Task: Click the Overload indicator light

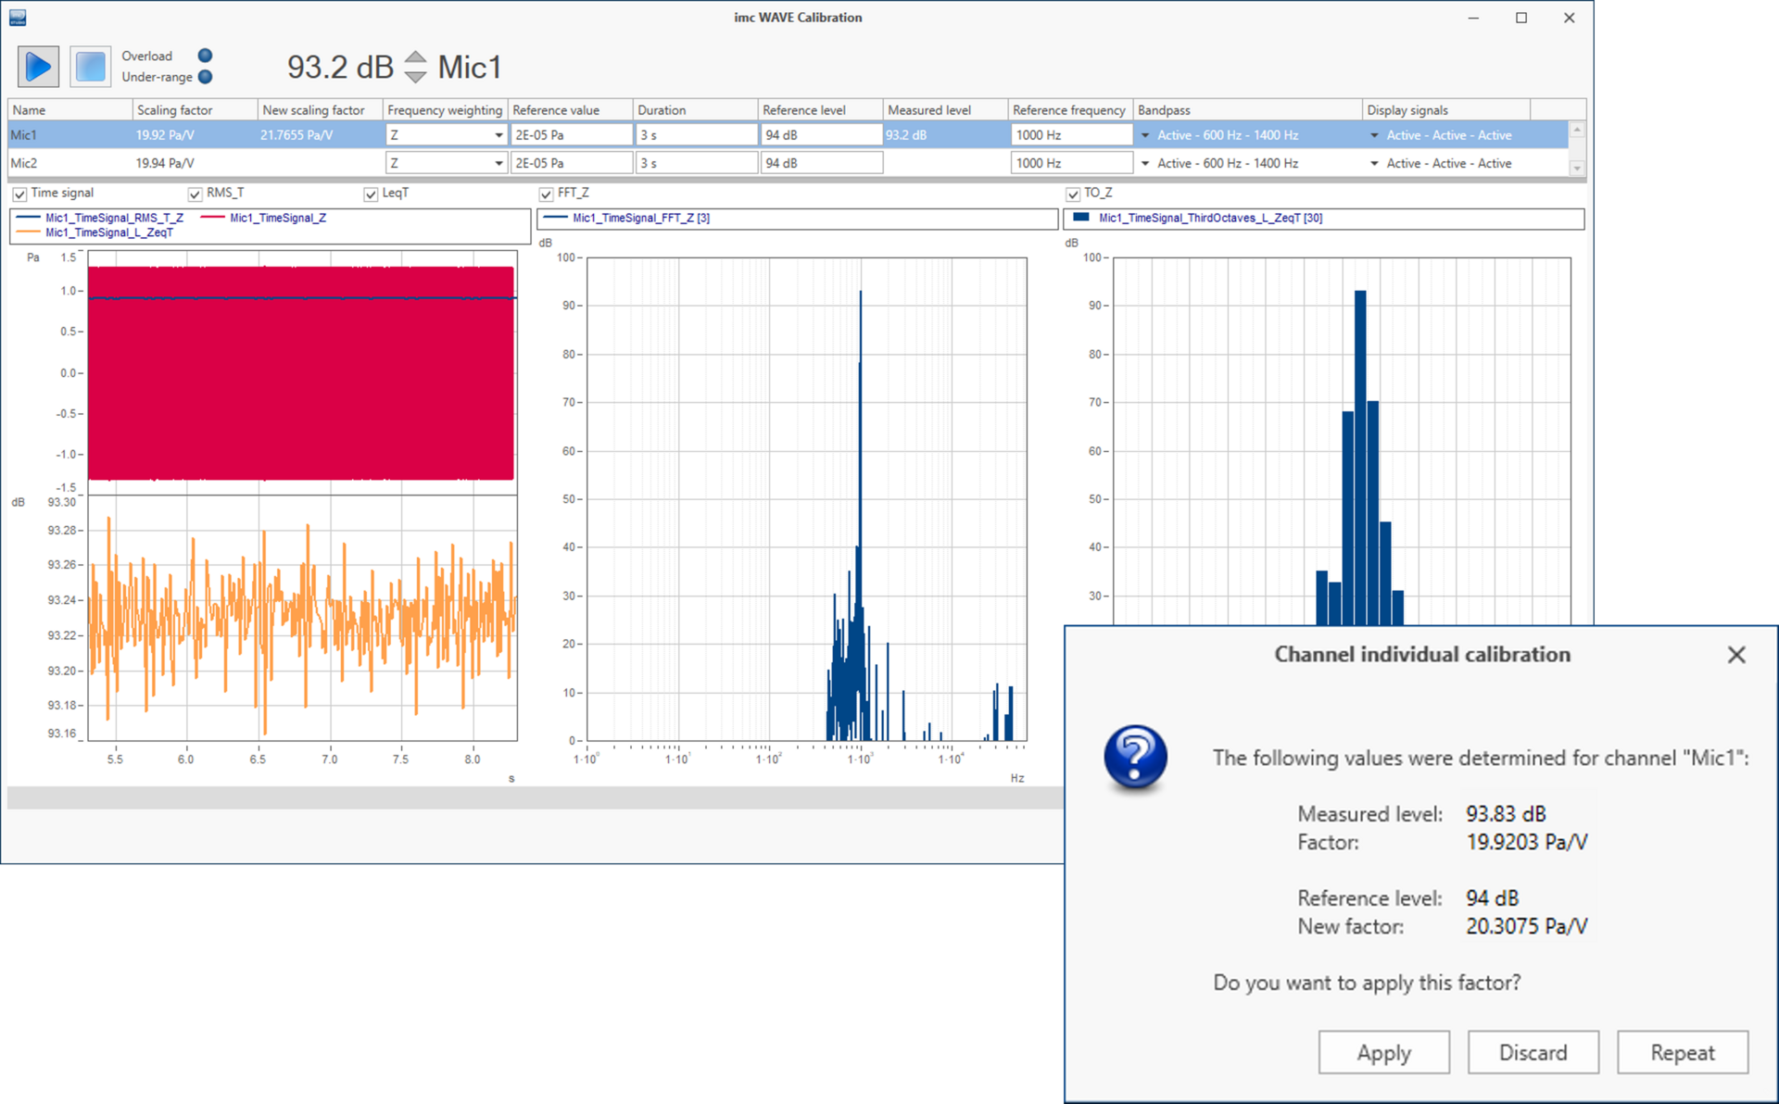Action: coord(206,56)
